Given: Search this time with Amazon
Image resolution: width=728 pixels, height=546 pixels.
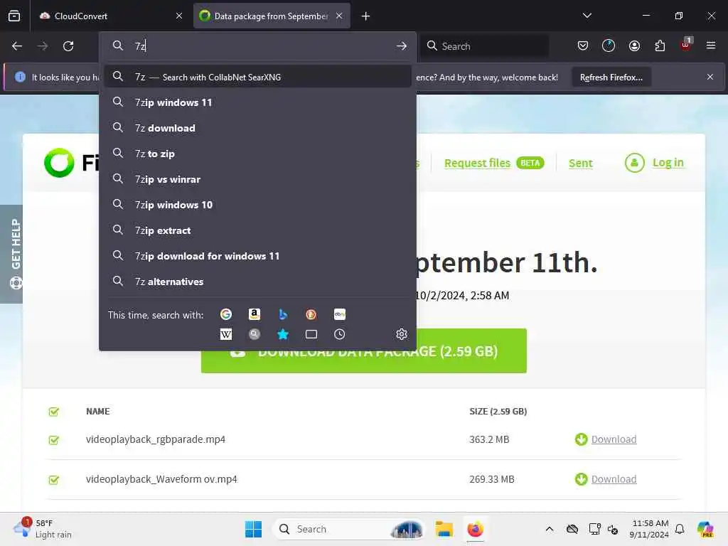Looking at the screenshot, I should pyautogui.click(x=254, y=314).
